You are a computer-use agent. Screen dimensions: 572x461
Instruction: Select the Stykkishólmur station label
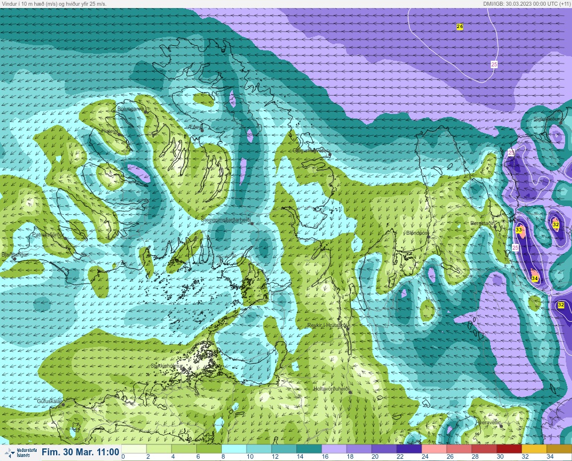click(x=166, y=366)
